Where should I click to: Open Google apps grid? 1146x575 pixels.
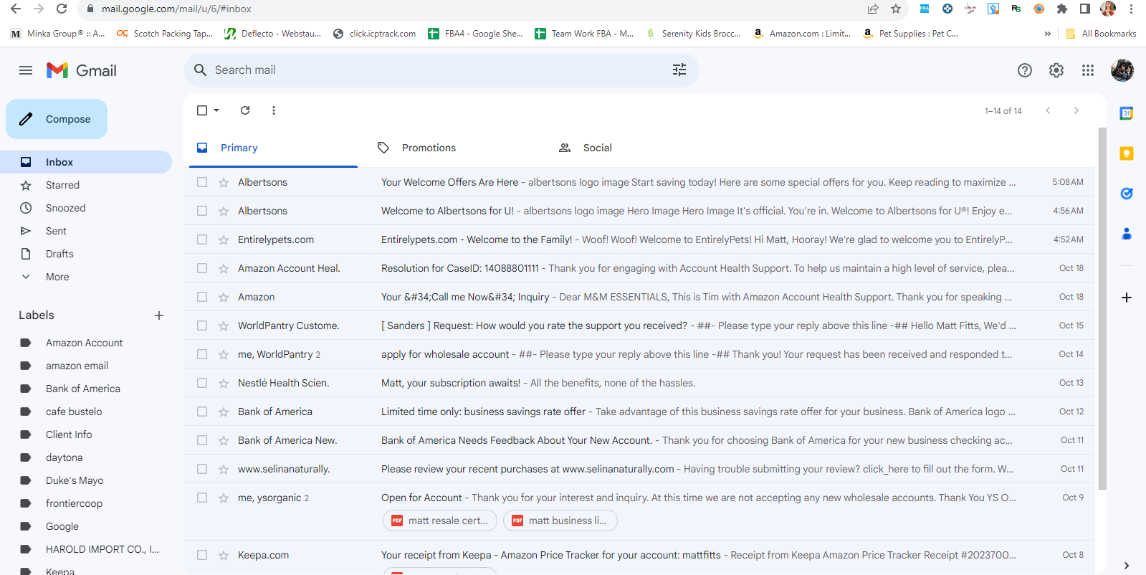pyautogui.click(x=1088, y=70)
